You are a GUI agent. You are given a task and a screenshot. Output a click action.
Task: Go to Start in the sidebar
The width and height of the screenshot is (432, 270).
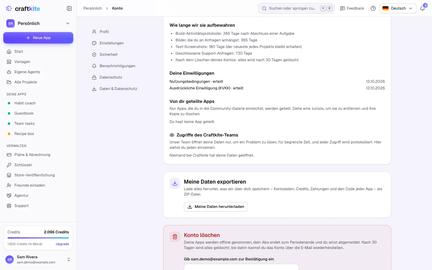[38, 52]
